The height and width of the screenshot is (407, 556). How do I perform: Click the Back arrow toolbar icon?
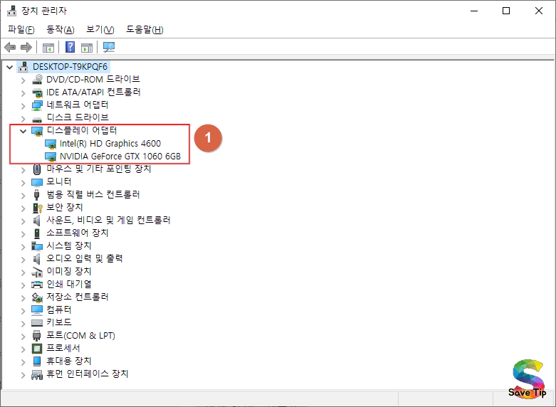coord(10,47)
